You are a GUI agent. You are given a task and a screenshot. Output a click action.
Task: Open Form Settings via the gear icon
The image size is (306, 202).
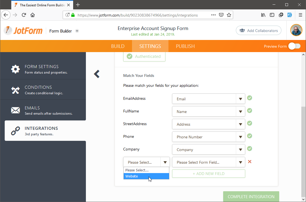15,69
